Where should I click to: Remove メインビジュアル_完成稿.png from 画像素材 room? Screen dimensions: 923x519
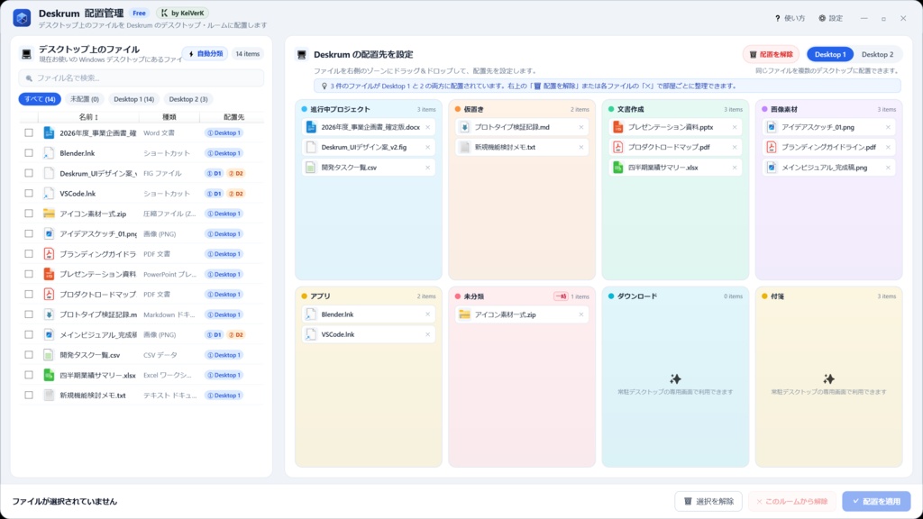[888, 168]
